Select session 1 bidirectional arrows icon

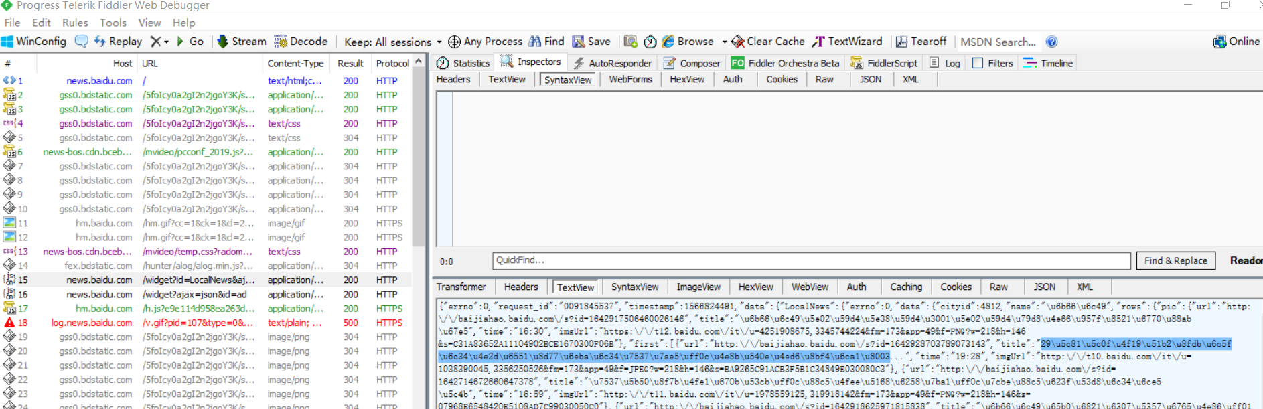[x=9, y=80]
